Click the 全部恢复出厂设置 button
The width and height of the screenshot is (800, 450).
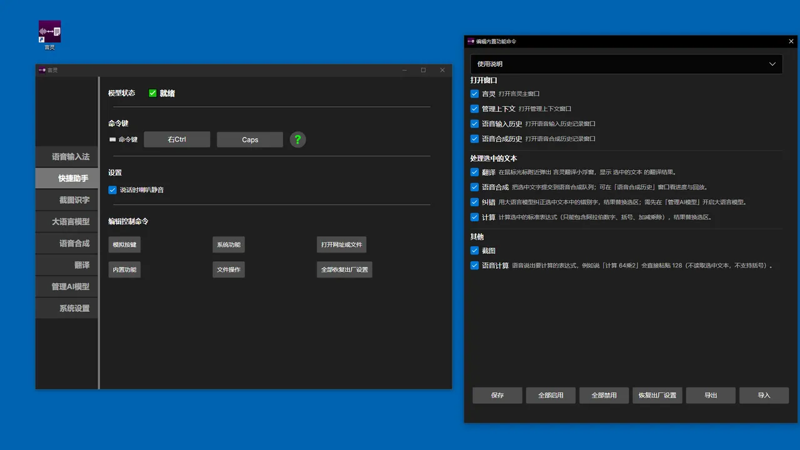[x=344, y=269]
